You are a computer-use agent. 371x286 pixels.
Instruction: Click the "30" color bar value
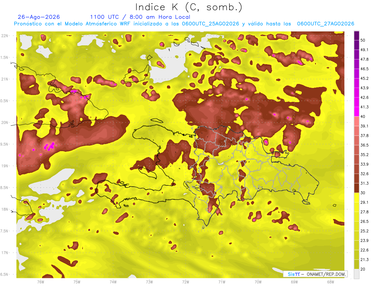[363, 193]
